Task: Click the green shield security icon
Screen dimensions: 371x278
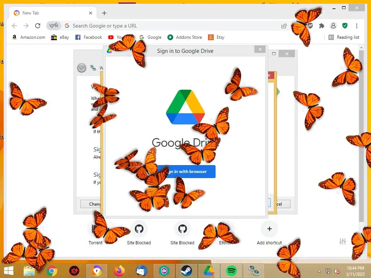Action: coord(345,26)
